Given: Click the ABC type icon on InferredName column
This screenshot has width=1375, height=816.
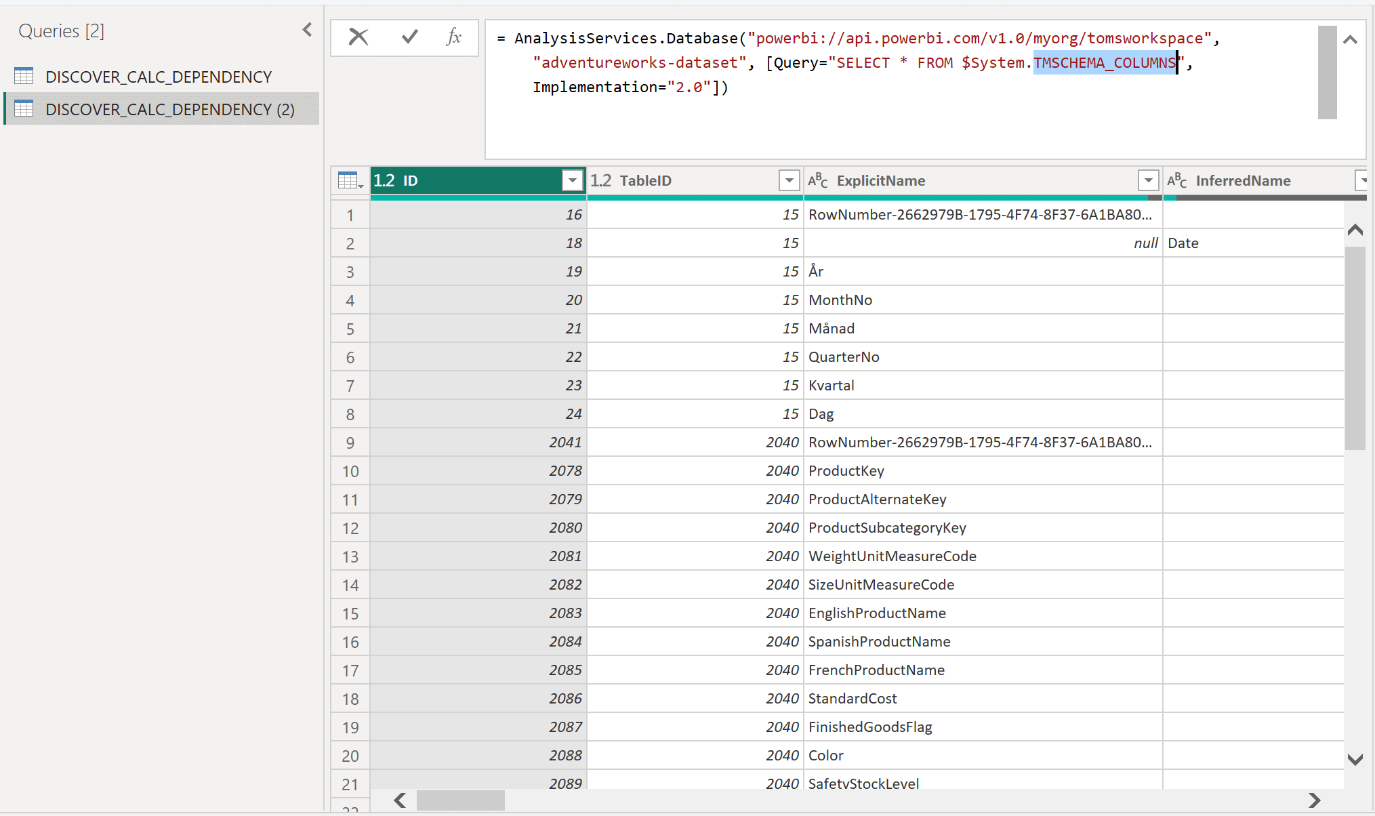Looking at the screenshot, I should 1178,180.
